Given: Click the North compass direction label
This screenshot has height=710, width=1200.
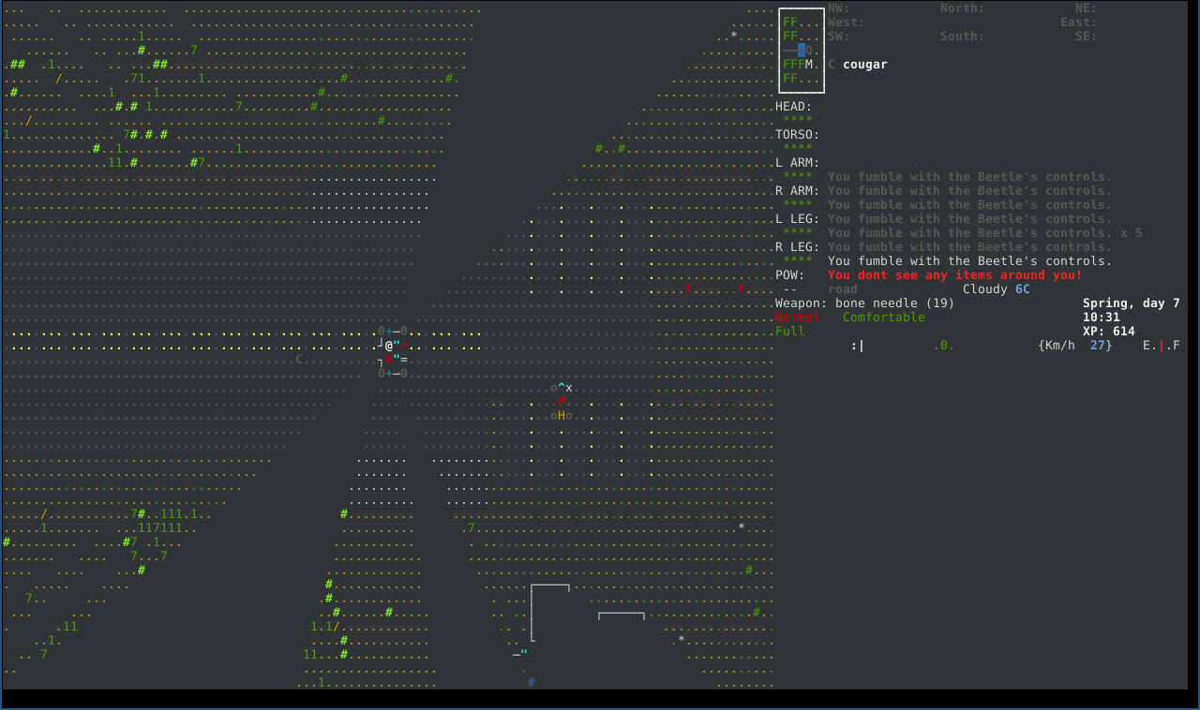Looking at the screenshot, I should (963, 8).
